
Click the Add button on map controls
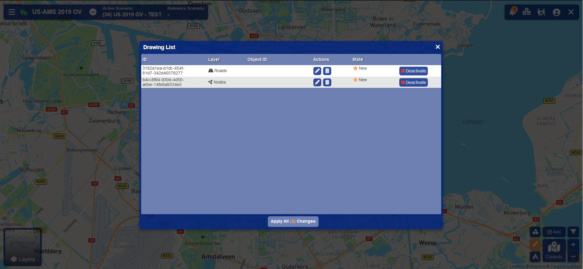click(554, 232)
